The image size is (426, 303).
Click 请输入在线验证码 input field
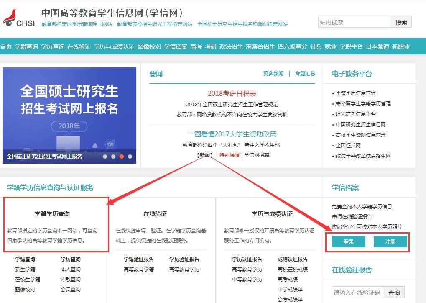coord(358,293)
